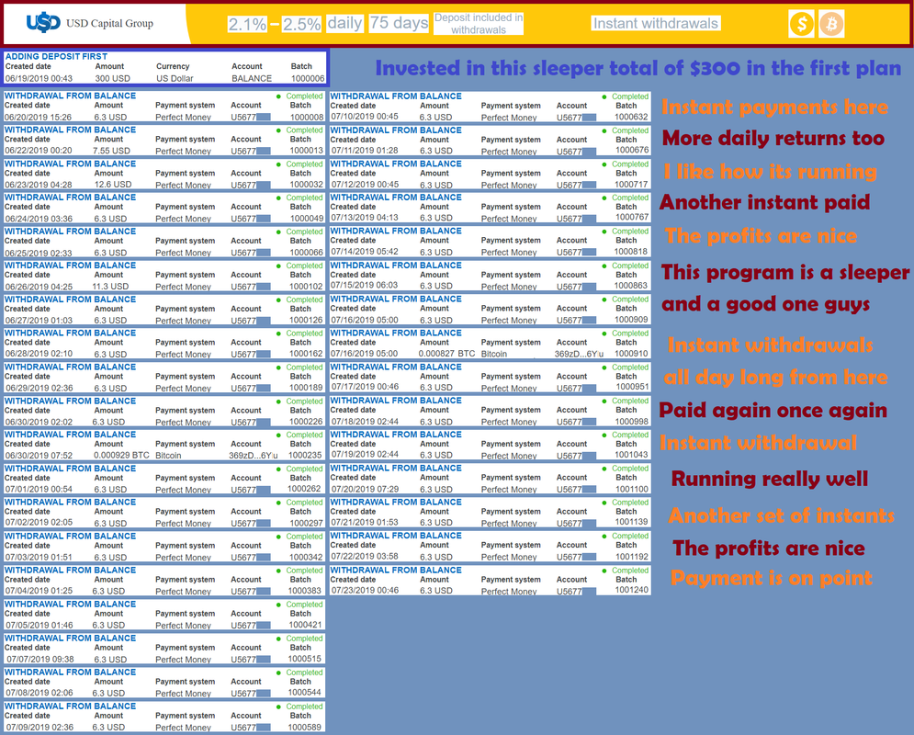Click the yellow dollar coin icon

[802, 24]
